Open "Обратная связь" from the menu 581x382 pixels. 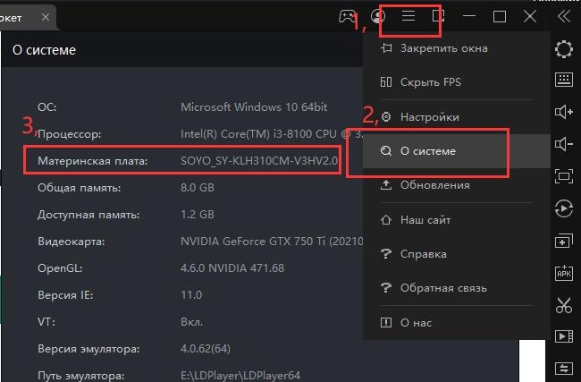click(x=443, y=288)
